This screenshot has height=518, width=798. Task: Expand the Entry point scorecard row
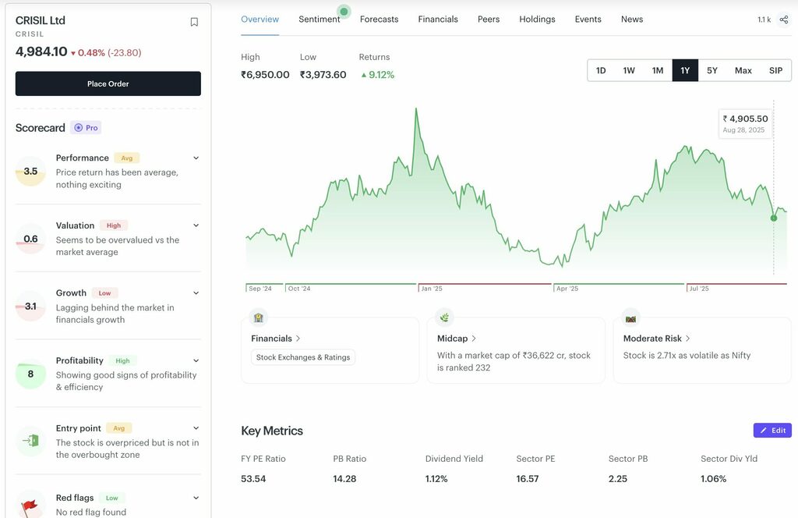tap(196, 428)
